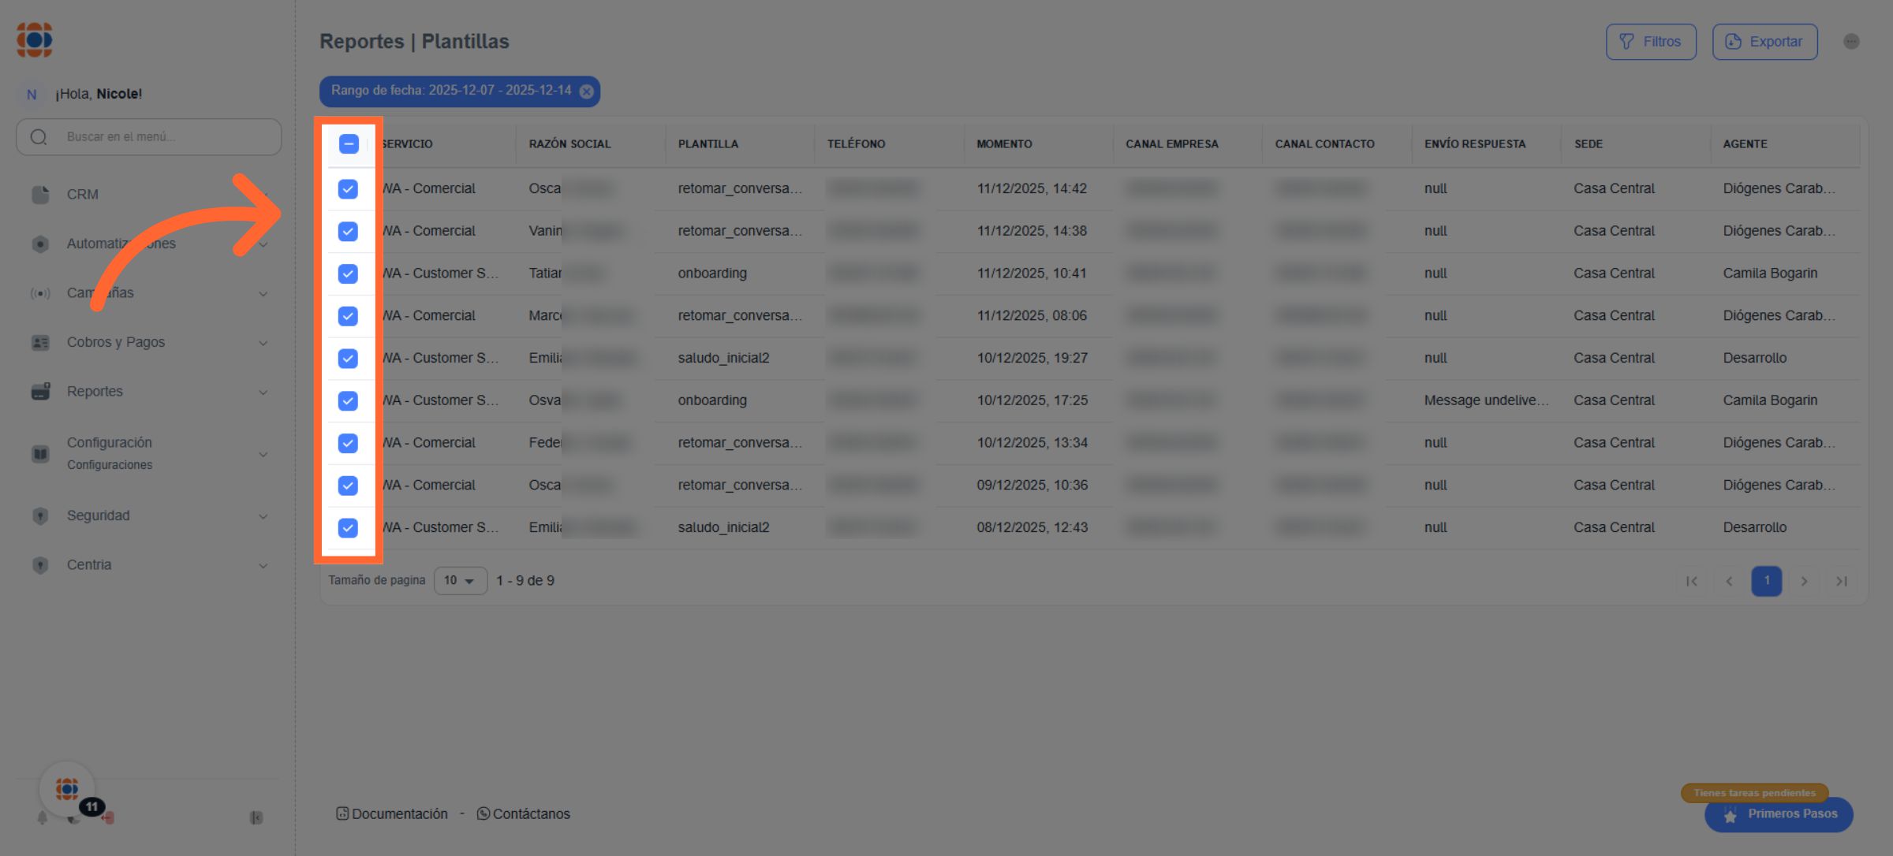This screenshot has height=856, width=1893.
Task: Open the page size dropdown
Action: point(460,581)
